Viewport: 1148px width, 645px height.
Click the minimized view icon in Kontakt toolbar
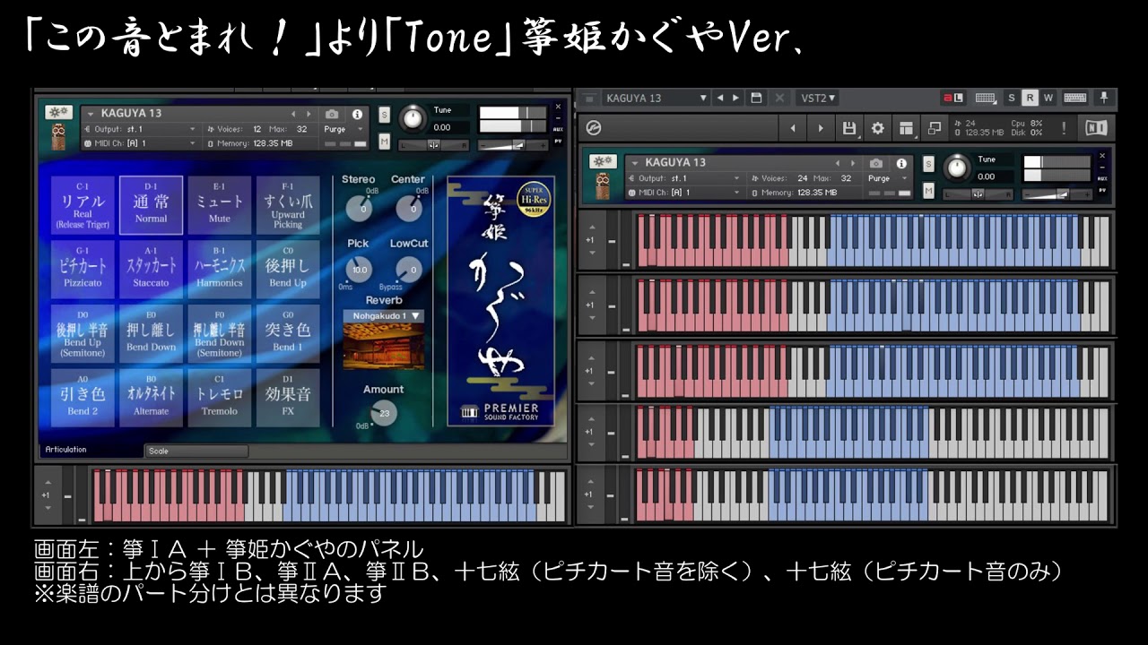[x=935, y=128]
